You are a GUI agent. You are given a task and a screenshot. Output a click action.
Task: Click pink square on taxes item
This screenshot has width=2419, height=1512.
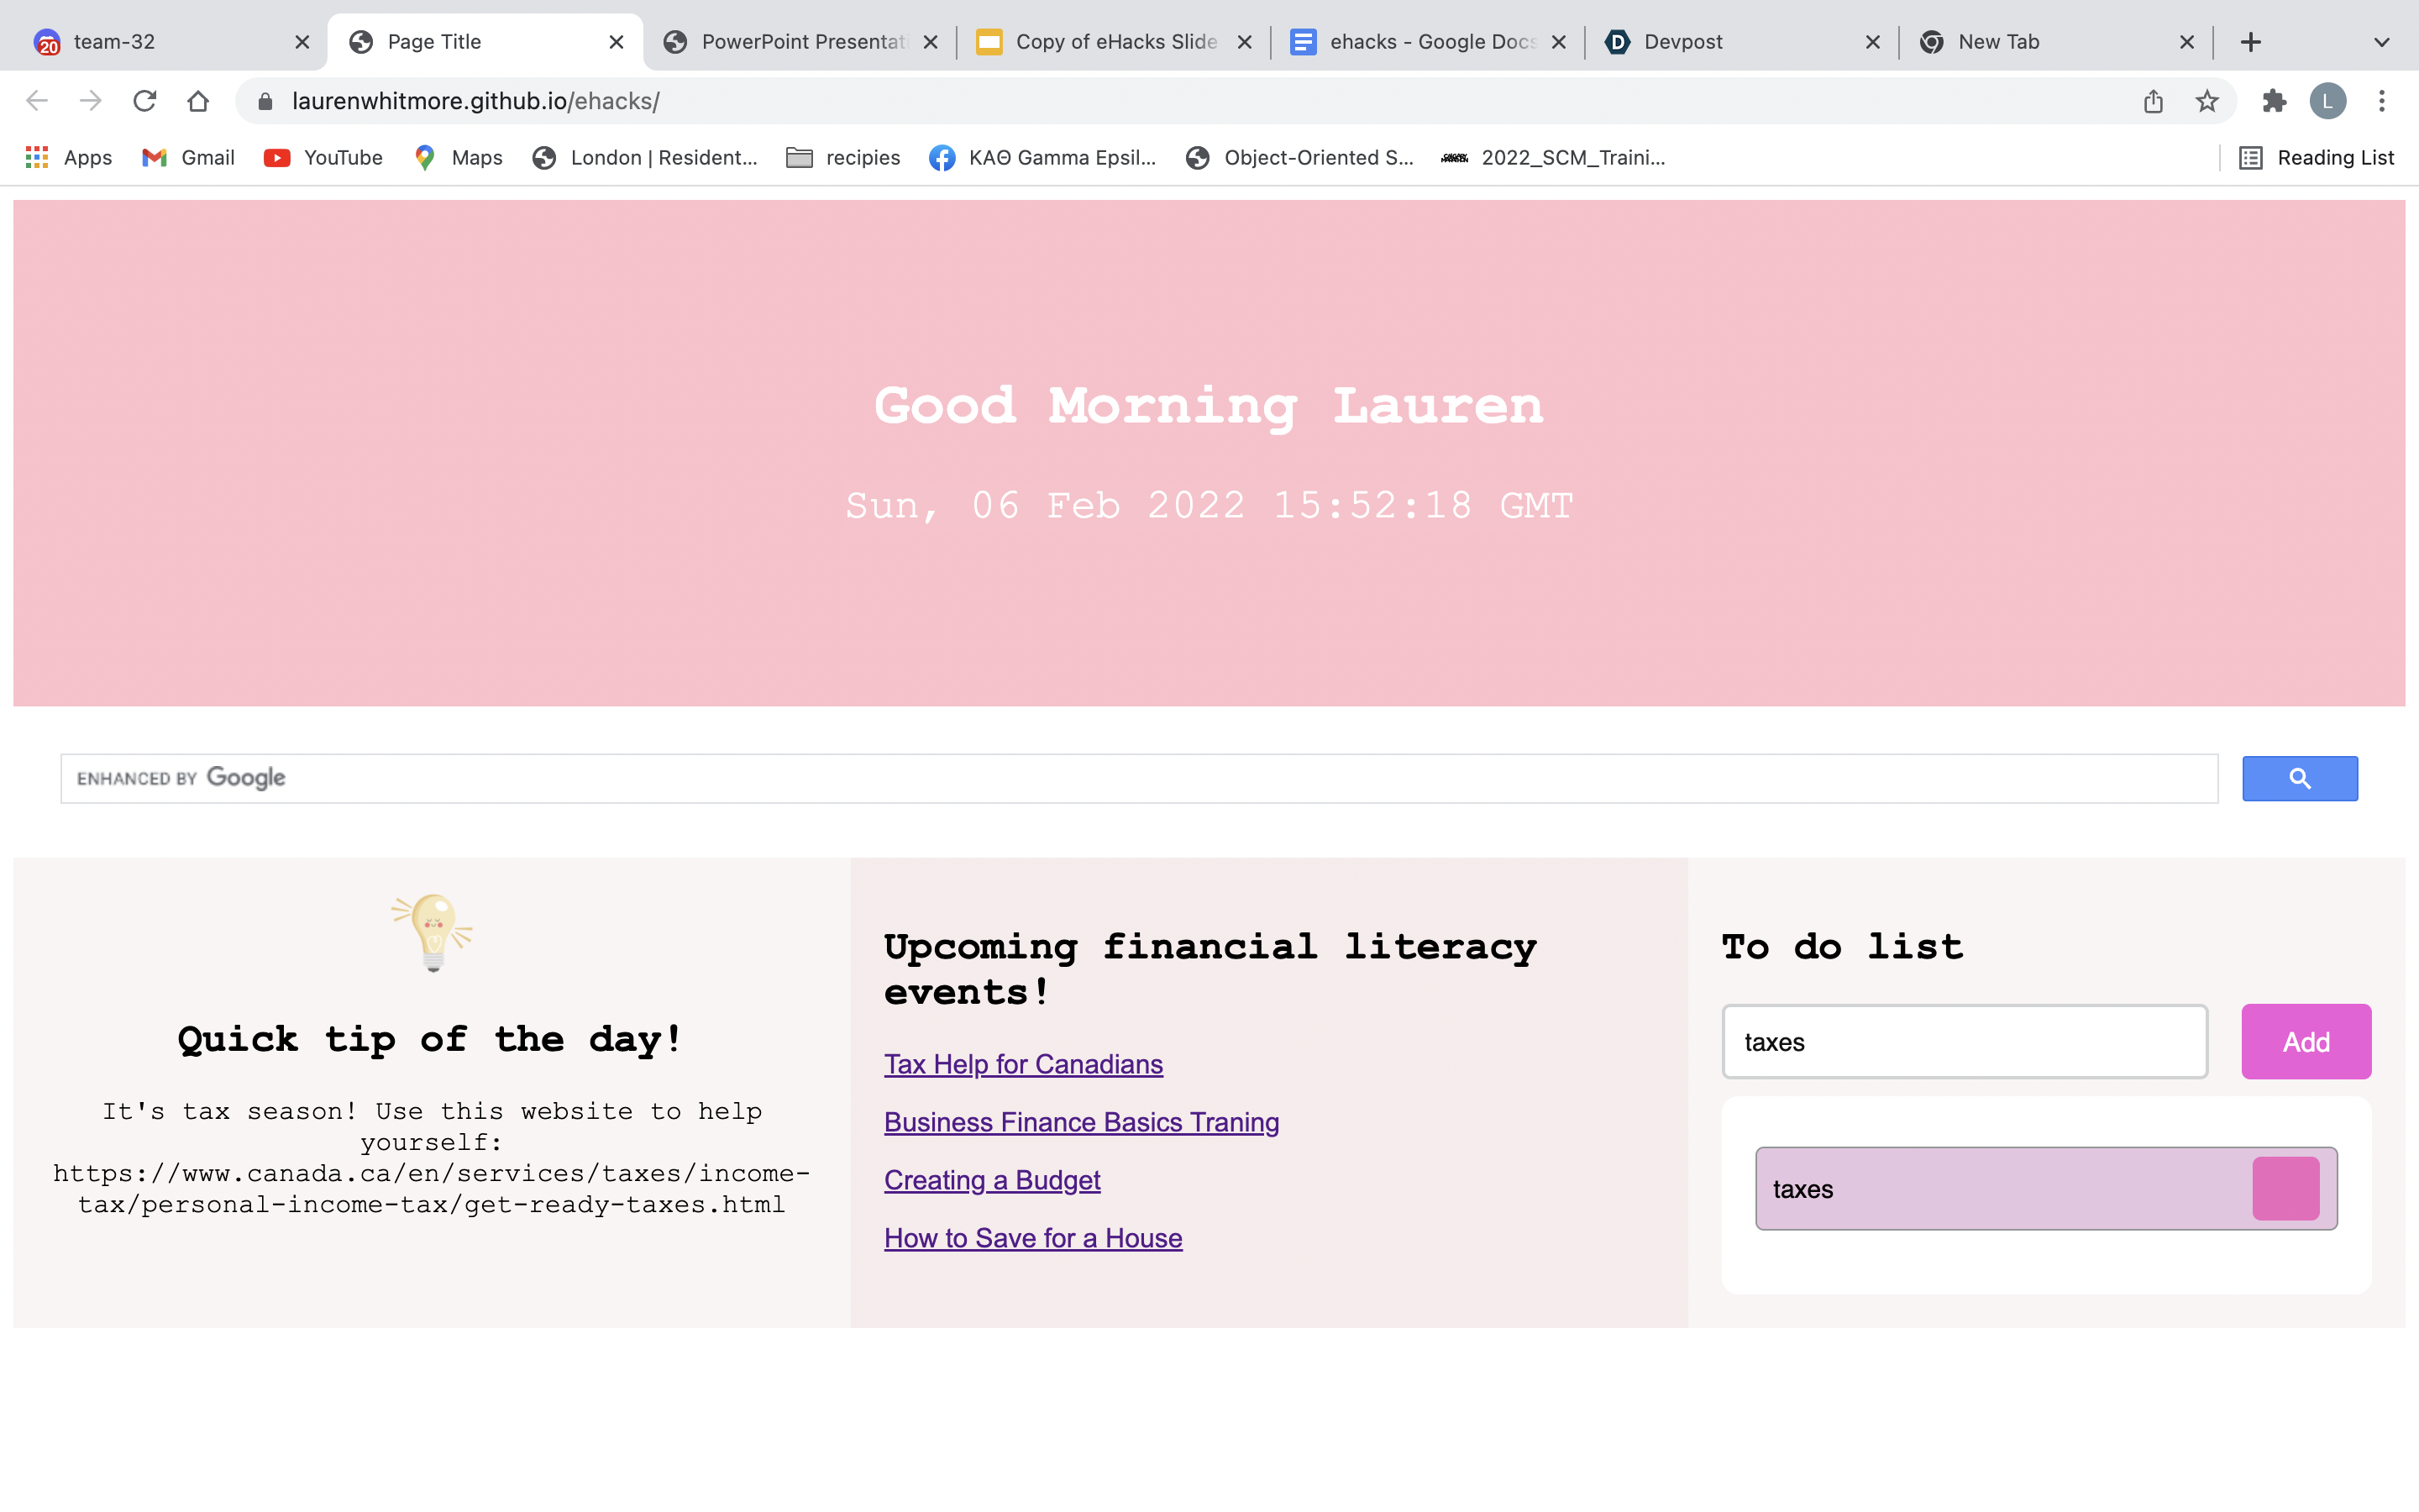coord(2285,1188)
